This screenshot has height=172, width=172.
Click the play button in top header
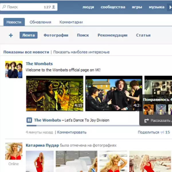tap(169, 7)
